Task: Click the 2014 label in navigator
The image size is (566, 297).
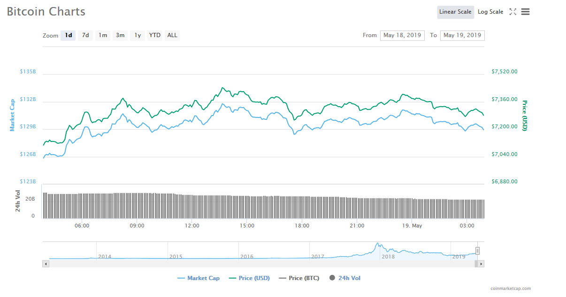Action: coord(105,257)
